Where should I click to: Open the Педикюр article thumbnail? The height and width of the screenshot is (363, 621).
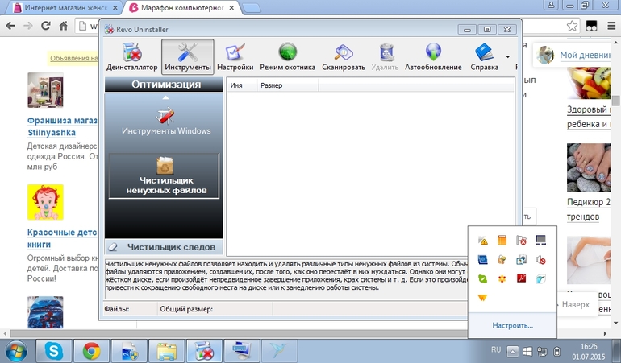tap(589, 167)
